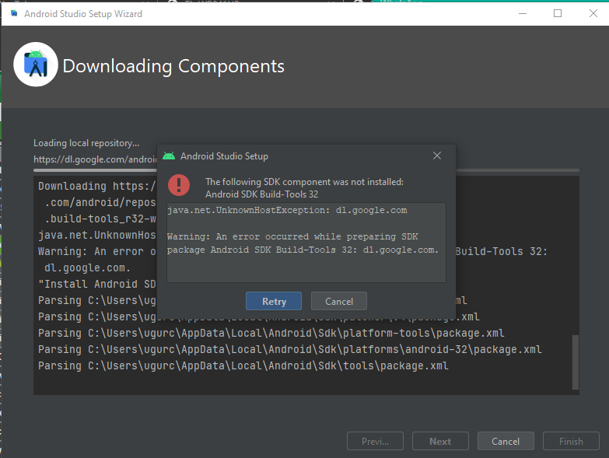This screenshot has width=609, height=458.
Task: Click the 'Downloading Components' heading
Action: 173,66
